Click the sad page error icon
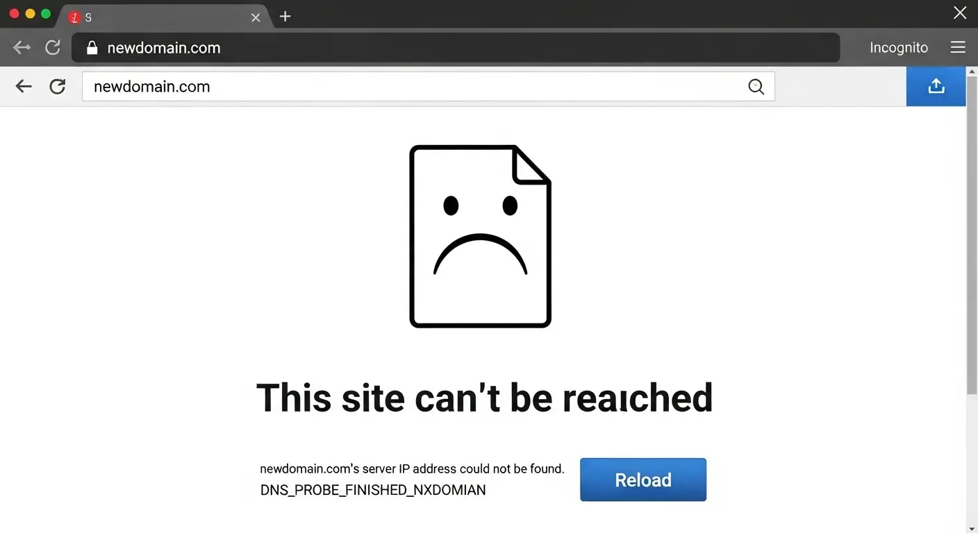Image resolution: width=978 pixels, height=533 pixels. point(481,236)
